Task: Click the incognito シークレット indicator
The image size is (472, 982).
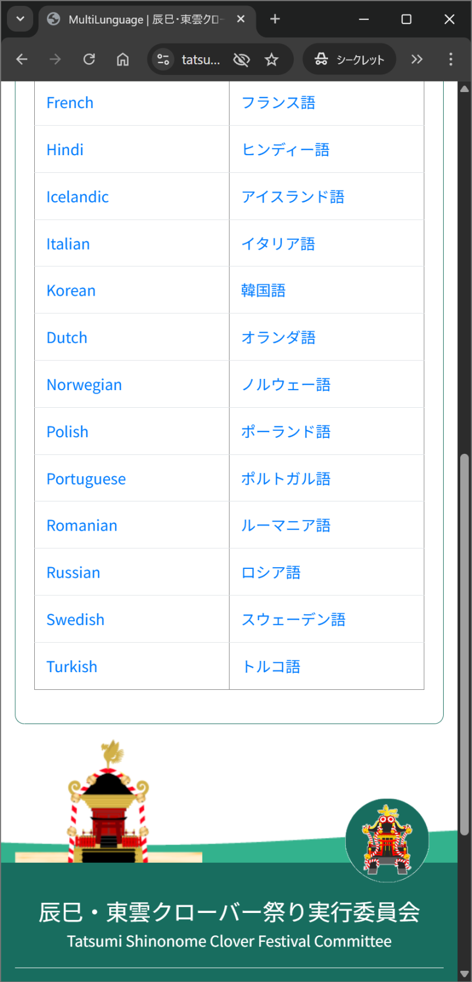Action: [349, 59]
